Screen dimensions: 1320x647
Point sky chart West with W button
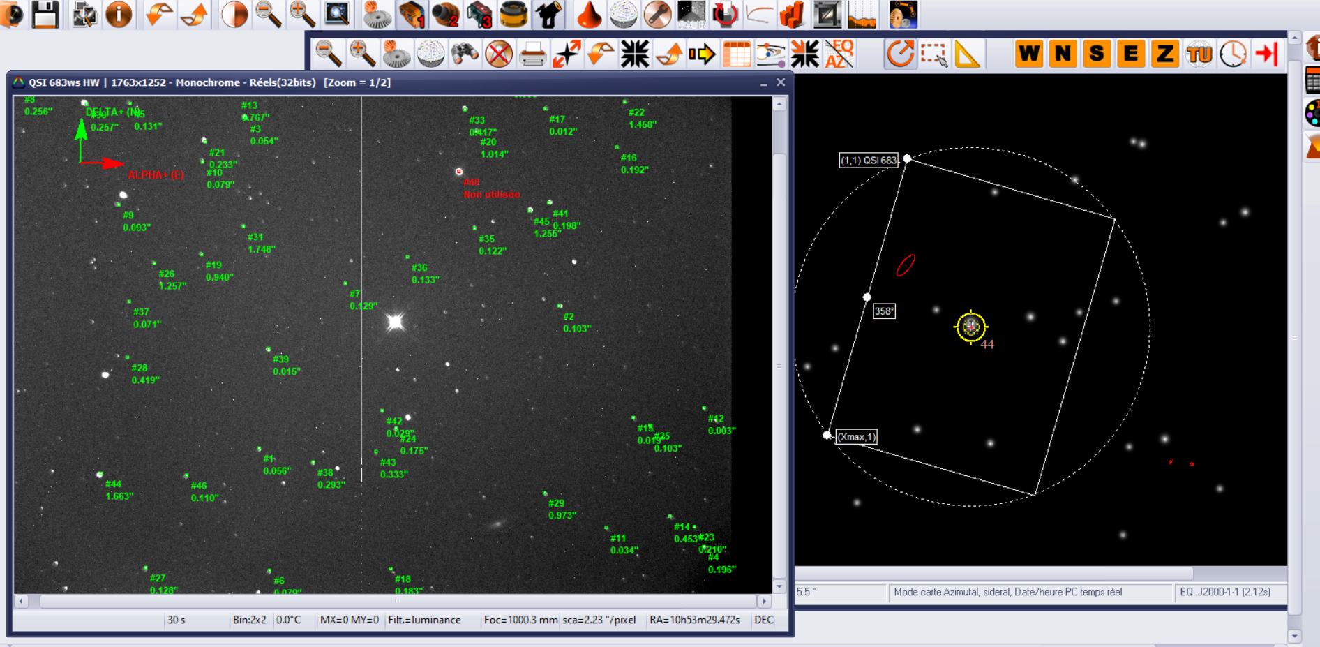tap(1029, 54)
